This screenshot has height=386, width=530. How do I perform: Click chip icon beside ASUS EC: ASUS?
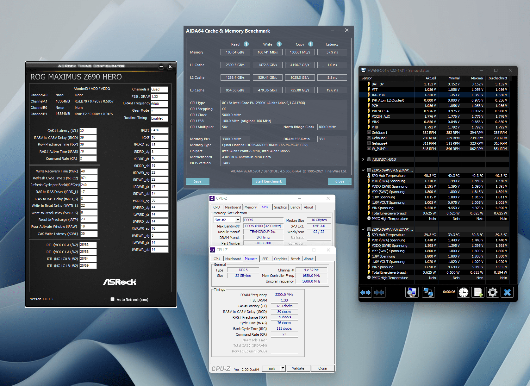(x=369, y=159)
